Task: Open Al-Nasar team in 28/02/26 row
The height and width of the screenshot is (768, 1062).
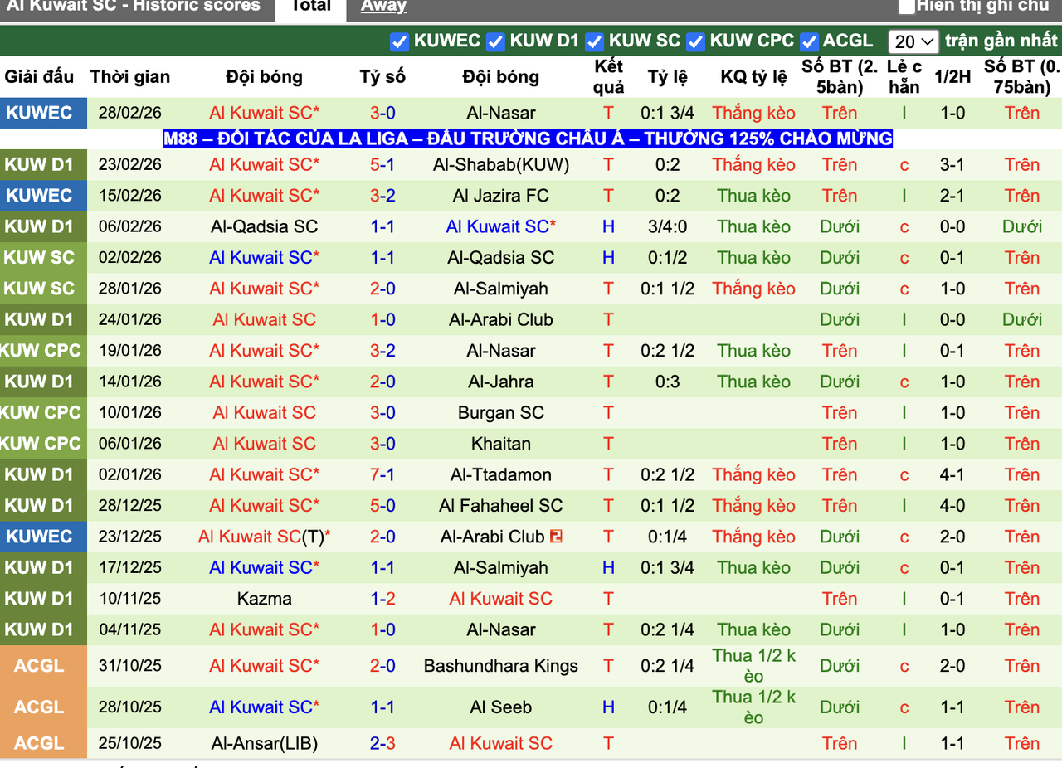Action: tap(501, 113)
